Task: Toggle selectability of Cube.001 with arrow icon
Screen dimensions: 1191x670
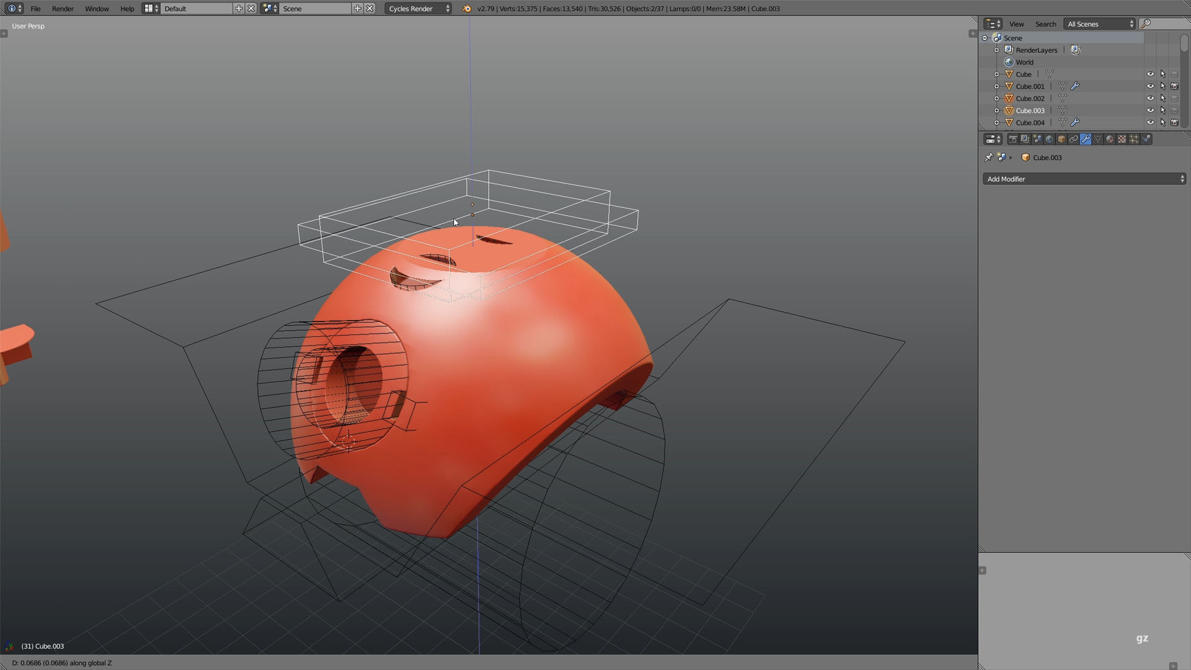Action: tap(1163, 86)
